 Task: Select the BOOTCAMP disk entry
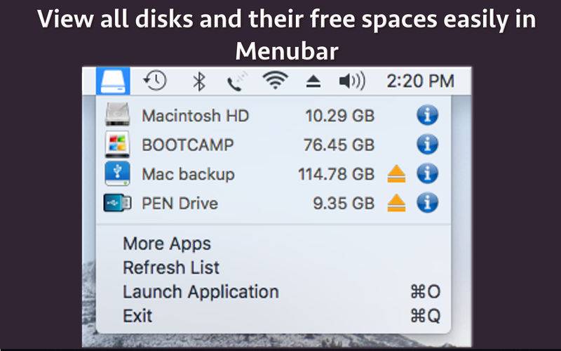[x=273, y=145]
